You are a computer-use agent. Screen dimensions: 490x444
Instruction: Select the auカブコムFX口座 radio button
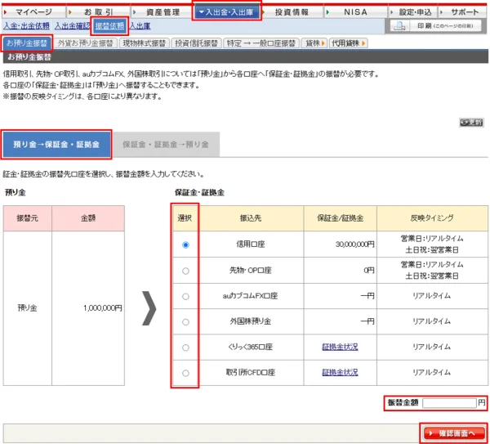coord(185,296)
